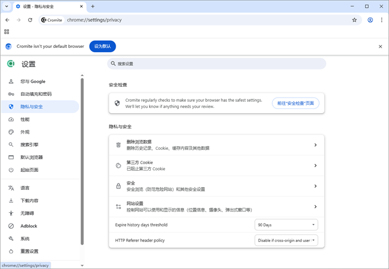Open 搜索引擎 settings section

[x=40, y=145]
